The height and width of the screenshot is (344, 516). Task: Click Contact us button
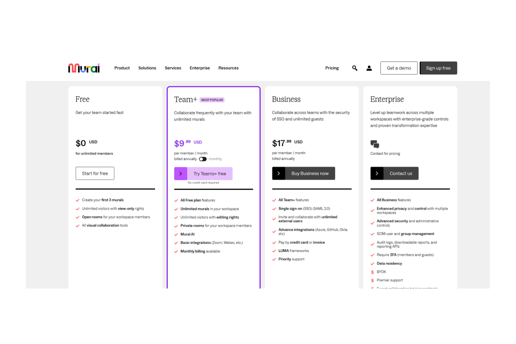pos(394,173)
